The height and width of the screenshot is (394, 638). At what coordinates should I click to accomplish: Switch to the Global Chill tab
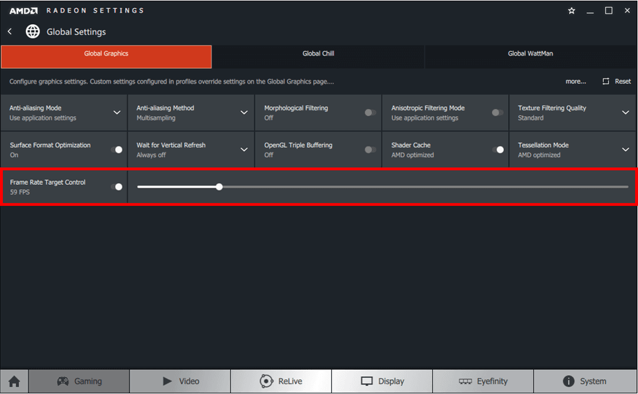[x=318, y=54]
